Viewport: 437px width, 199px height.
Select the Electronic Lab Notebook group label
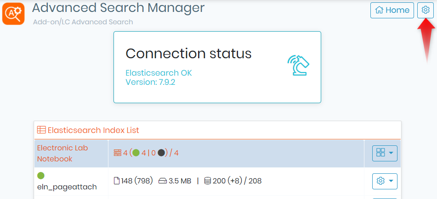62,154
